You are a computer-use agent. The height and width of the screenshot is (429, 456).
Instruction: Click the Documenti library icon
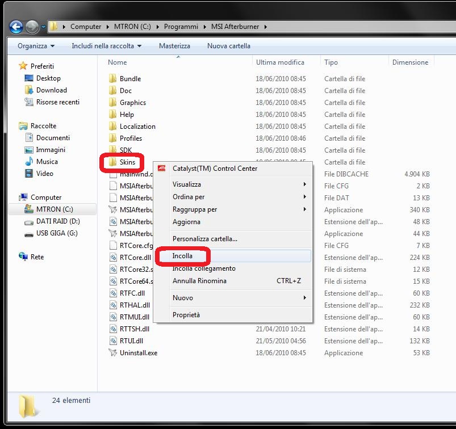[29, 137]
